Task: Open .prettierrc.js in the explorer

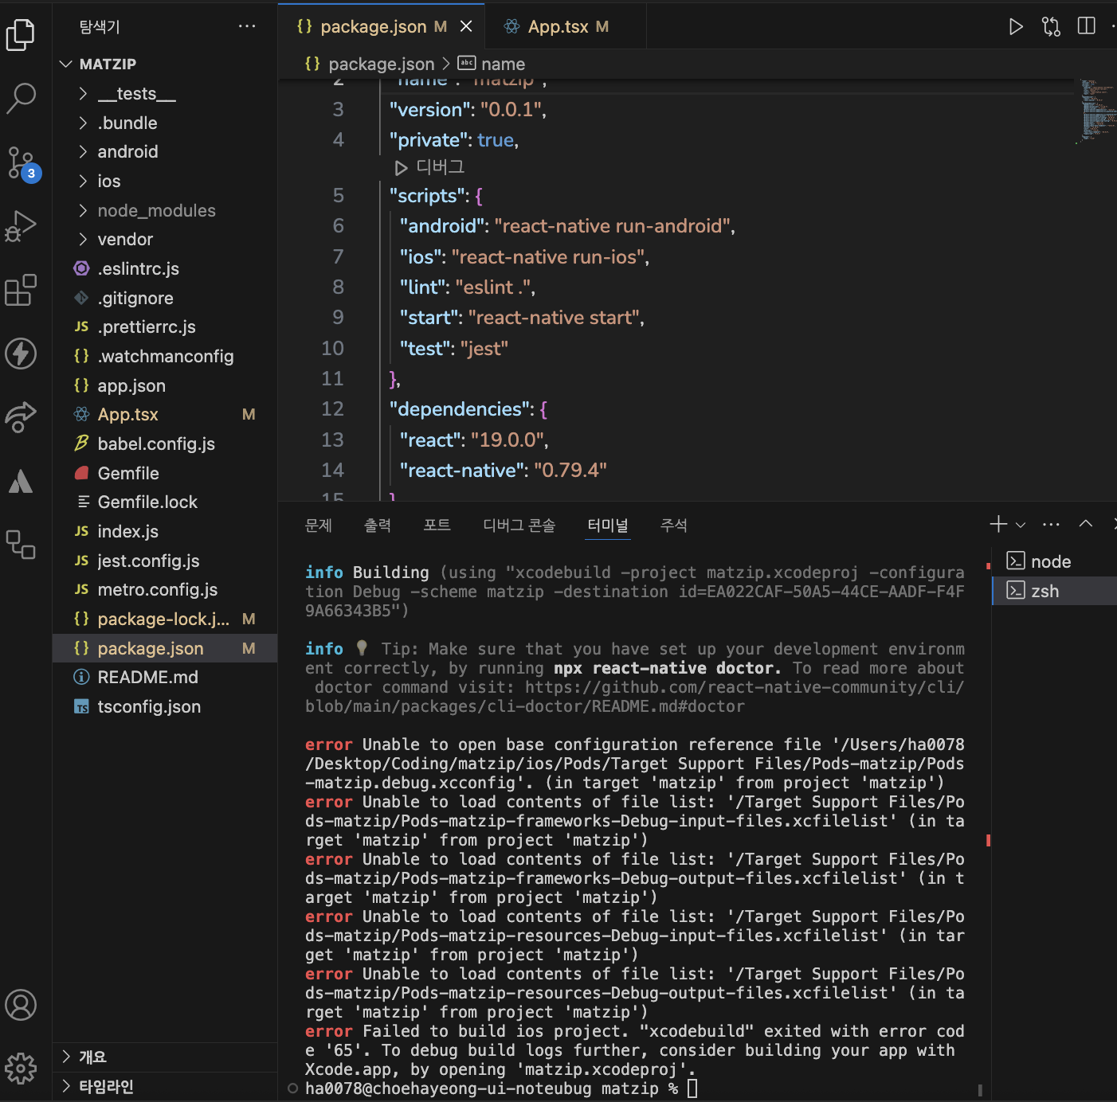Action: coord(165,326)
